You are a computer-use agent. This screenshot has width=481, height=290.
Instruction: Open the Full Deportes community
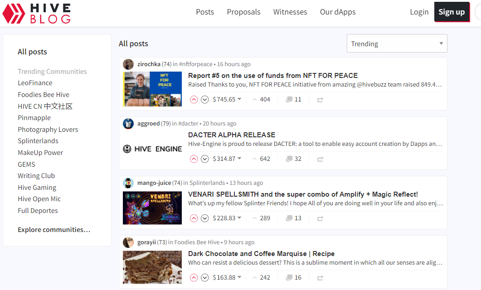(38, 211)
